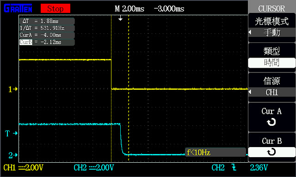The width and height of the screenshot is (296, 177).
Task: Click the trigger position arrow marker atop the grid
Action: (x=120, y=18)
